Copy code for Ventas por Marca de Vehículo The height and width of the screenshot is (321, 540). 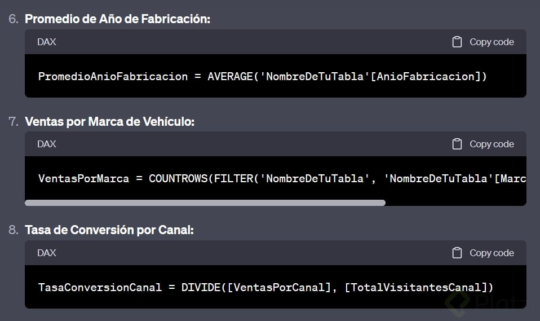pos(483,144)
